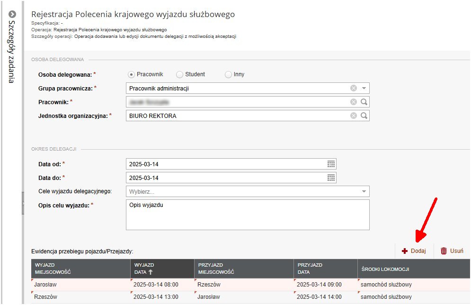
Task: Clear the Pracownik field value
Action: pyautogui.click(x=354, y=102)
